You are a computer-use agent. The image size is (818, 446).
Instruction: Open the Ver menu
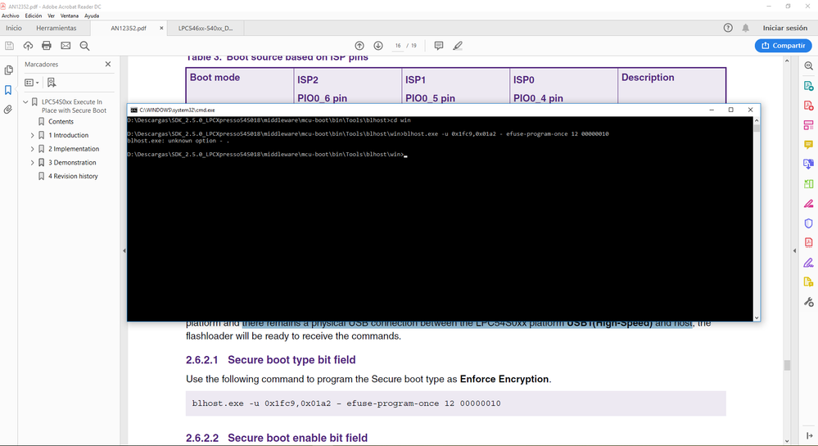[x=51, y=16]
